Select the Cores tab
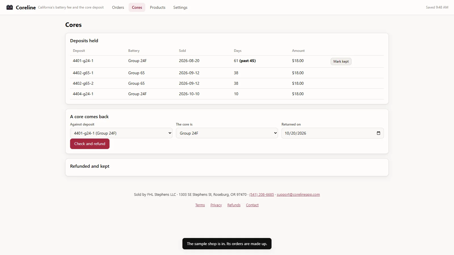The width and height of the screenshot is (454, 255). pos(137,7)
